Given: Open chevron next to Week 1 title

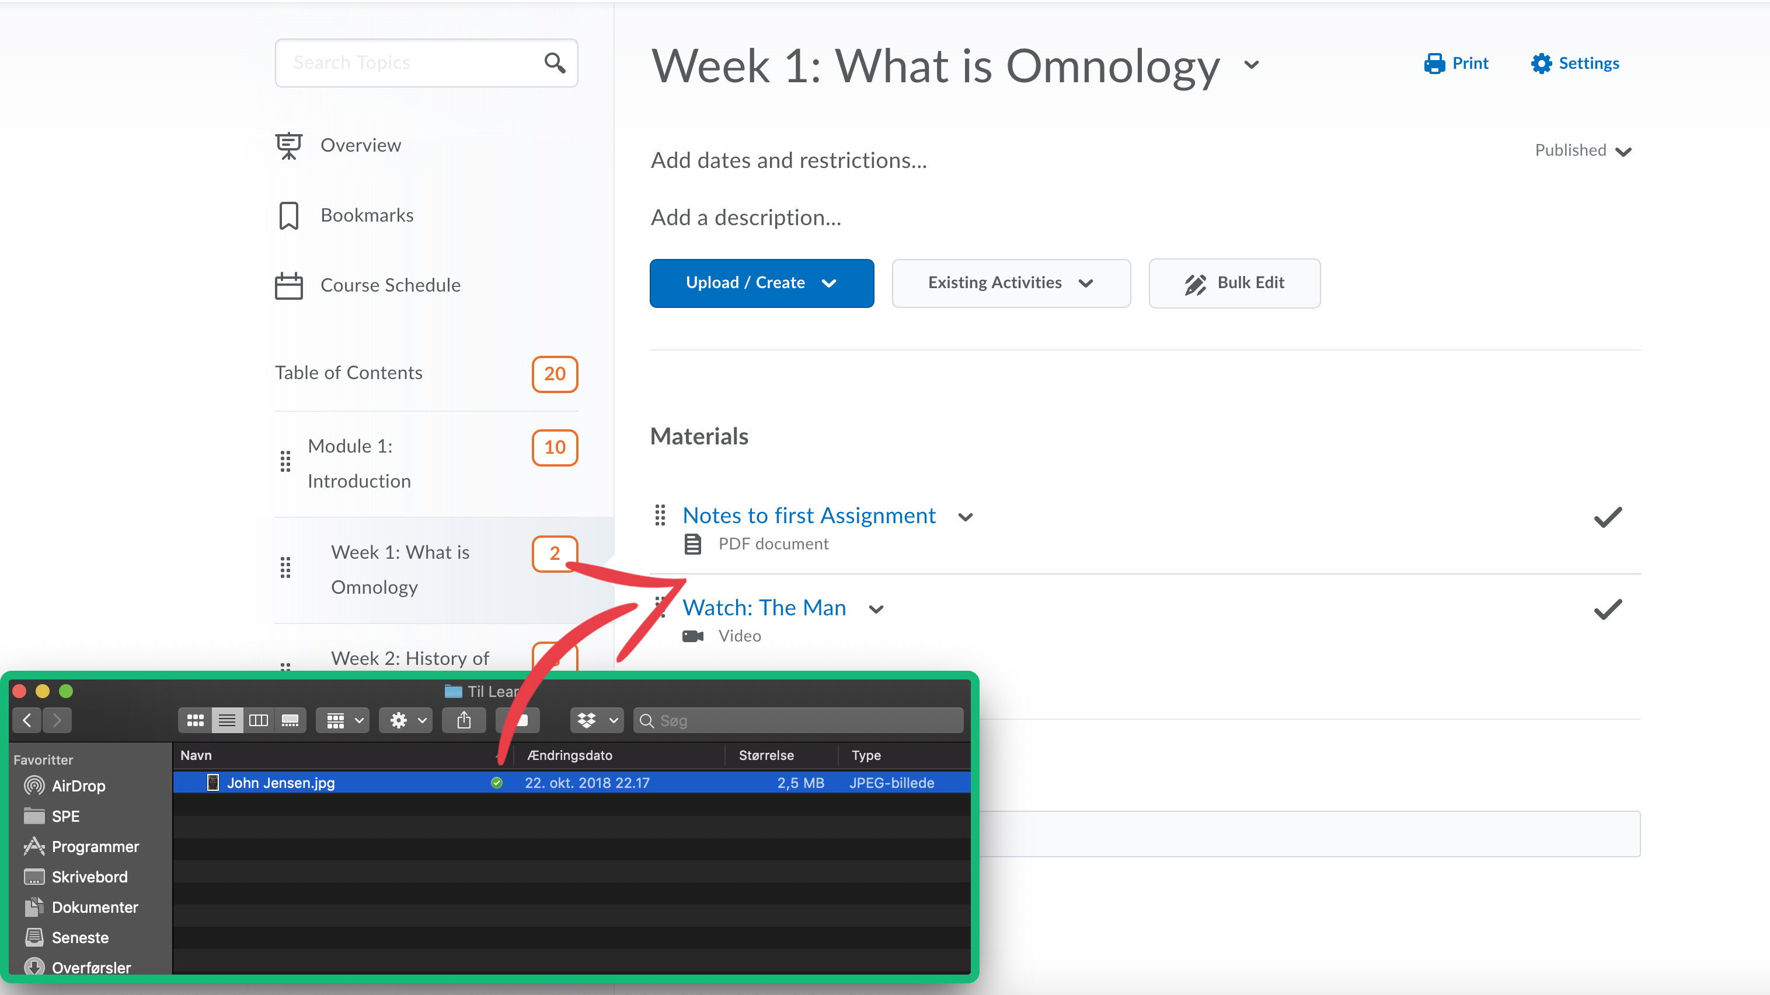Looking at the screenshot, I should click(x=1250, y=65).
